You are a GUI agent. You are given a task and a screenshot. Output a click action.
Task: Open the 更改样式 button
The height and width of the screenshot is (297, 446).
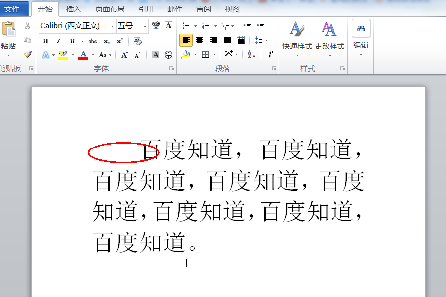pos(330,35)
